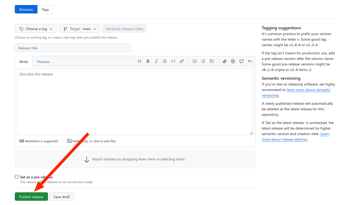Open the 'Choose a tag' dropdown
This screenshot has width=362, height=205.
pyautogui.click(x=36, y=29)
